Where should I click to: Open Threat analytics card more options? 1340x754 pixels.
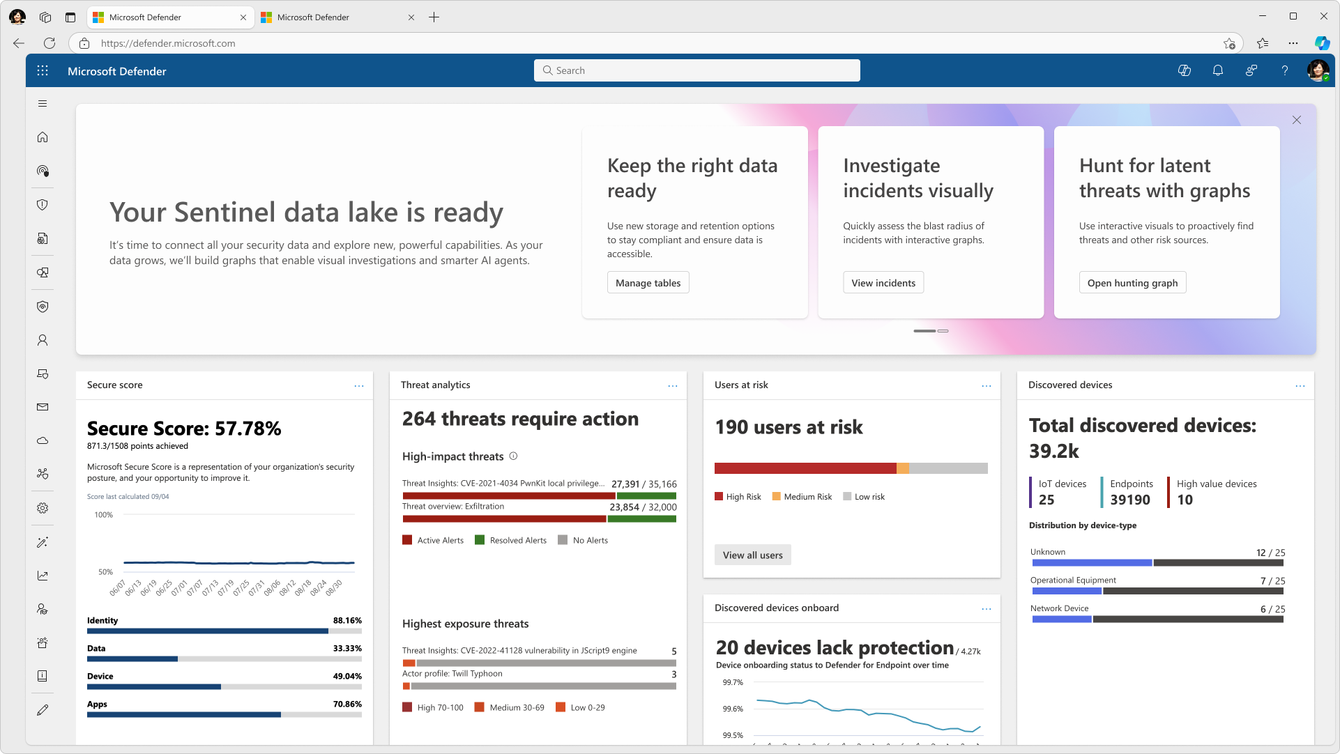[x=673, y=385]
